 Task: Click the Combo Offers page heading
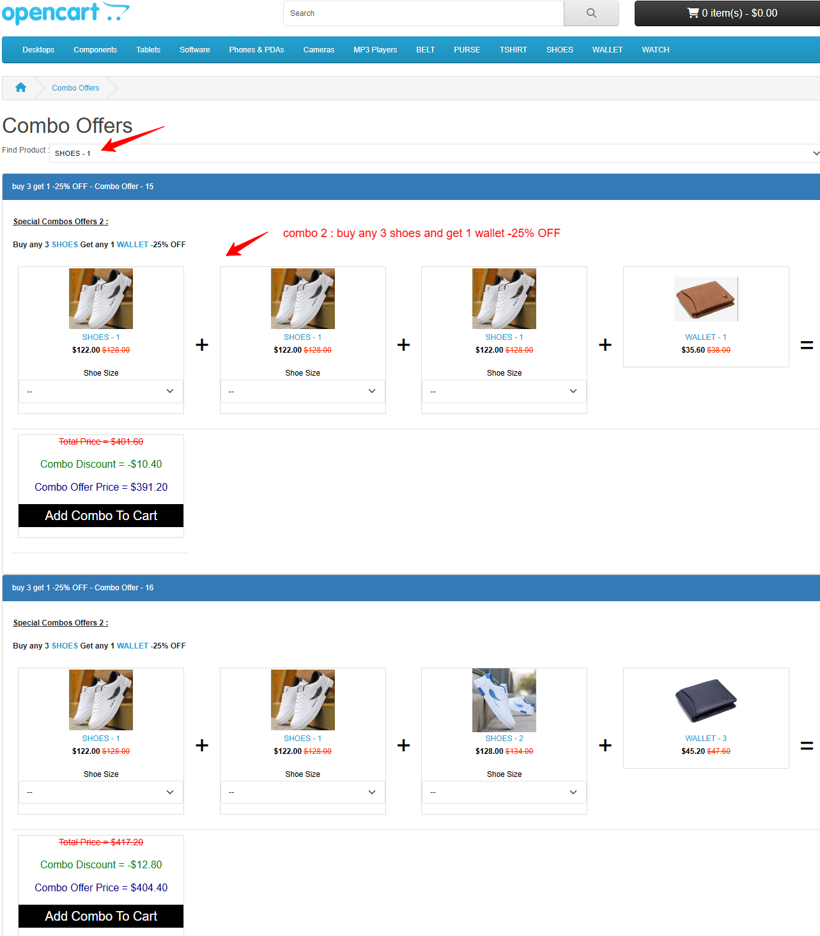pyautogui.click(x=68, y=126)
